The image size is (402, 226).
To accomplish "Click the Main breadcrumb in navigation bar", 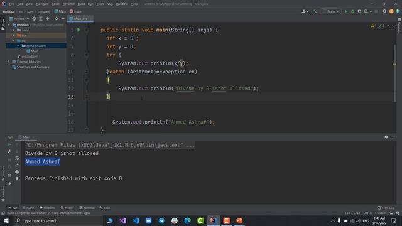I will click(x=60, y=11).
